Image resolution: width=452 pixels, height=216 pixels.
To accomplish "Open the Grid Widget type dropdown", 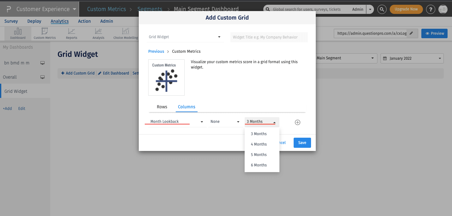I will click(x=185, y=37).
